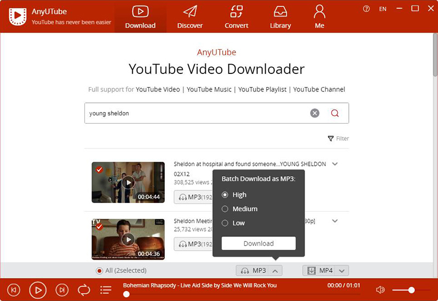Click the magnifier search icon
The image size is (438, 301).
(x=335, y=113)
